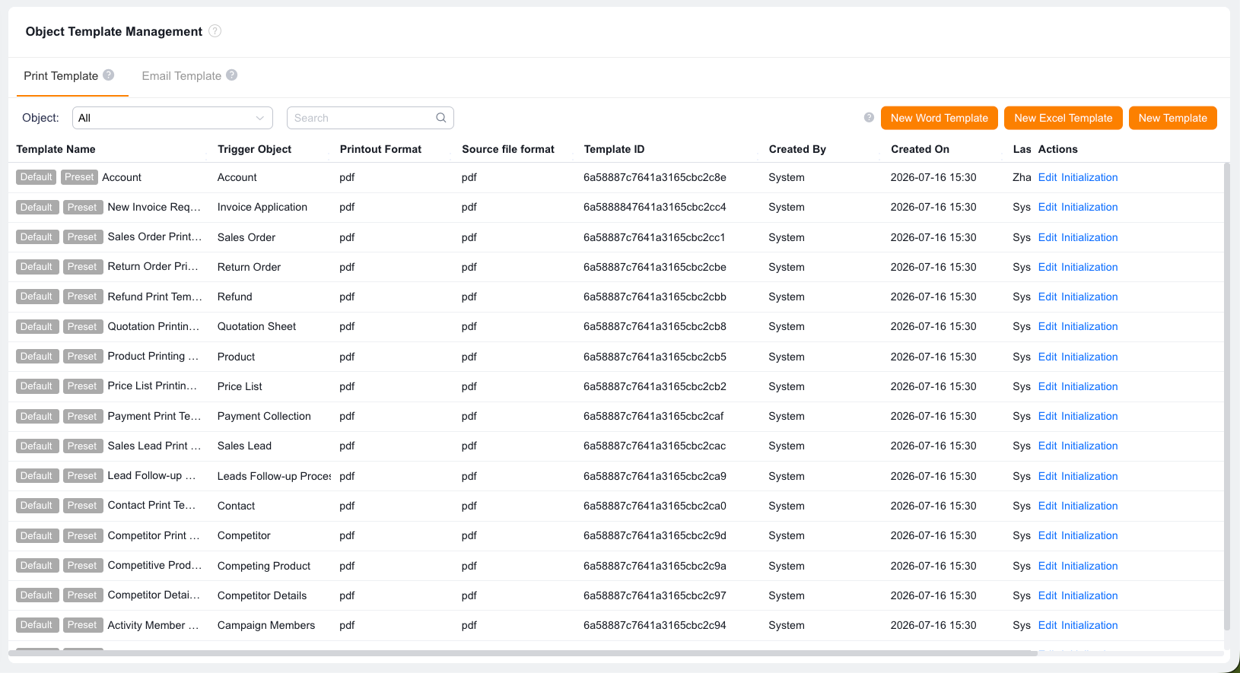Screen dimensions: 1240x673
Task: Open the Object filter dropdown
Action: pyautogui.click(x=173, y=118)
